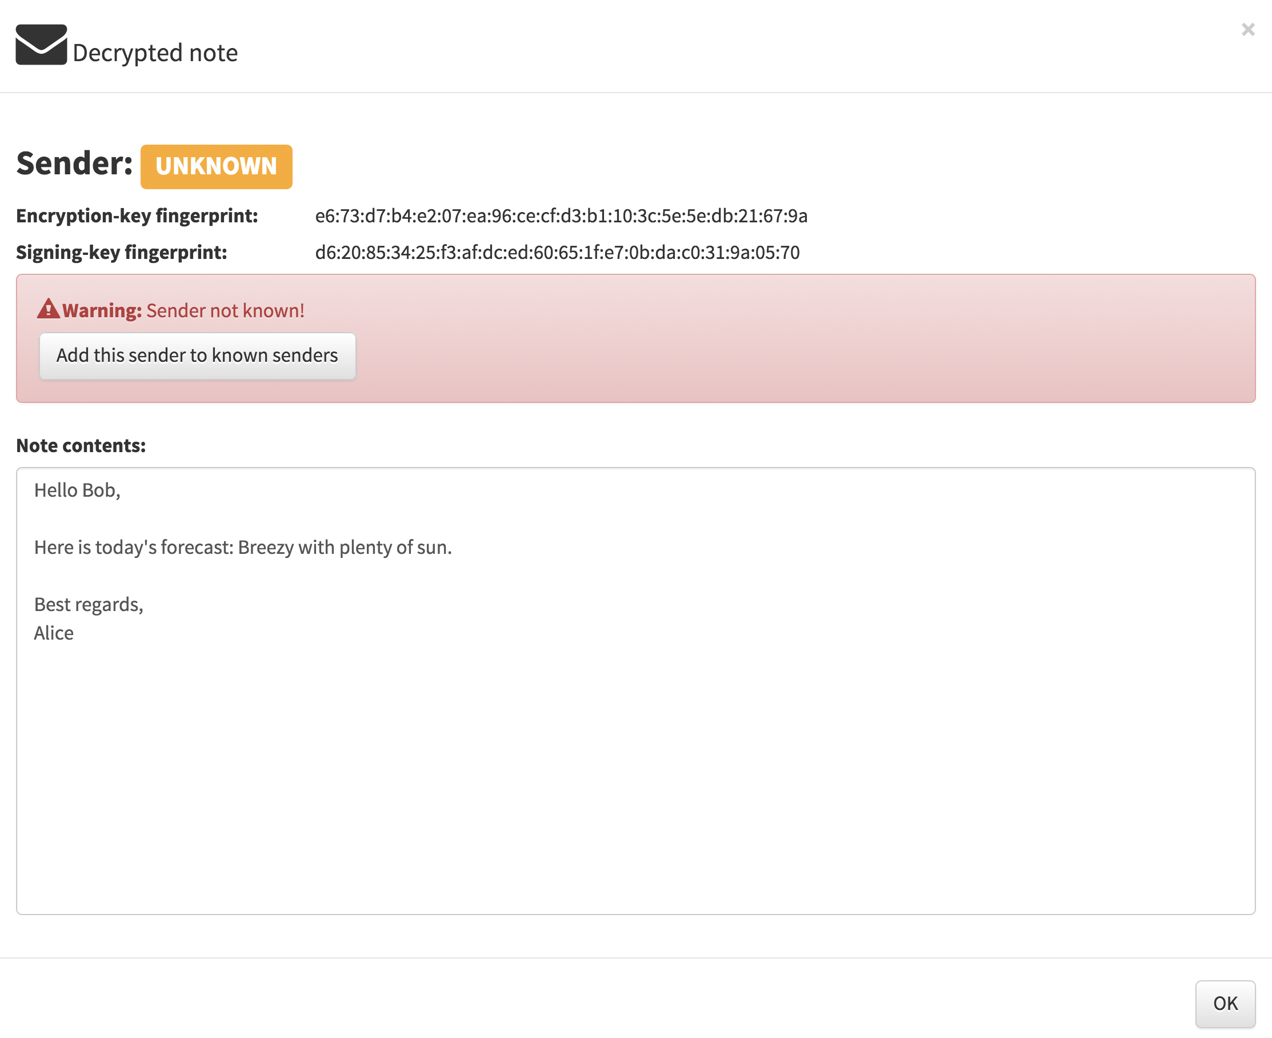Click the Sender heading label

click(x=74, y=163)
